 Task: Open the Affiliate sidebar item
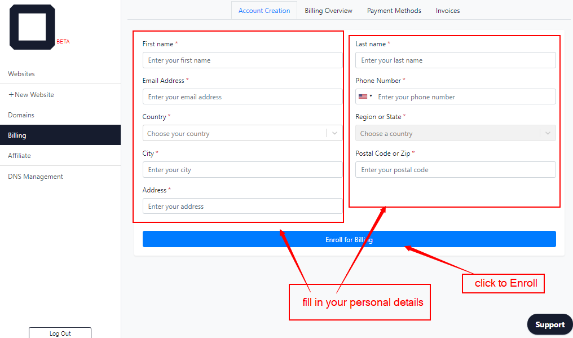pyautogui.click(x=19, y=156)
